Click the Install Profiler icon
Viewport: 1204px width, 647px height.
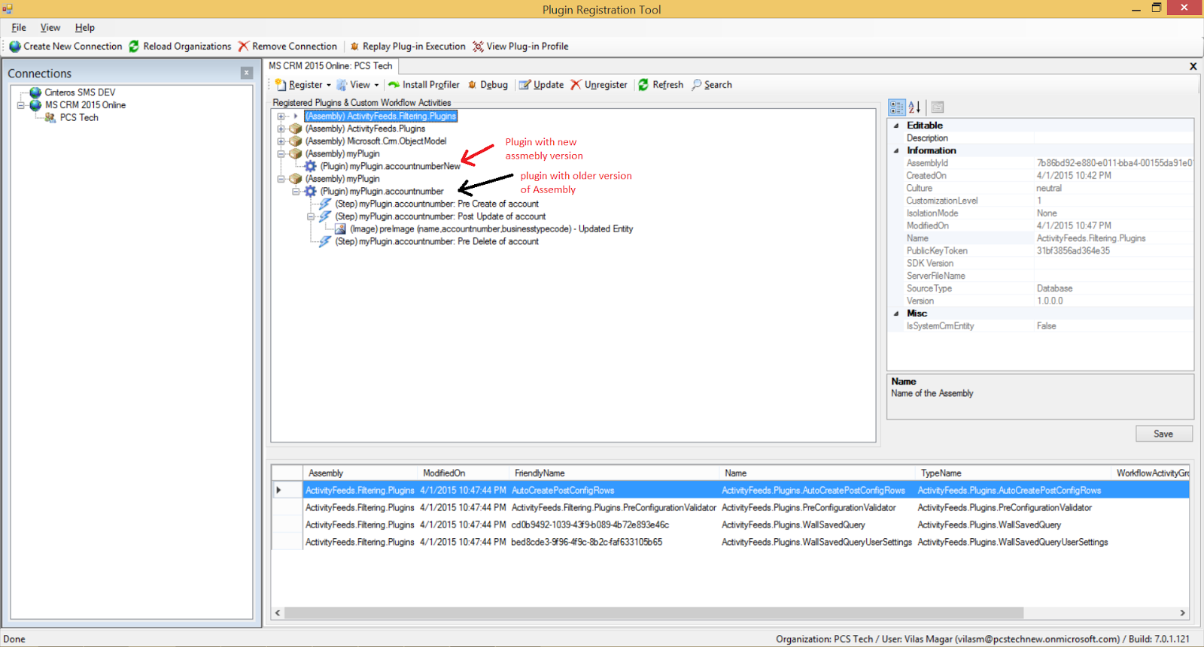(x=394, y=85)
